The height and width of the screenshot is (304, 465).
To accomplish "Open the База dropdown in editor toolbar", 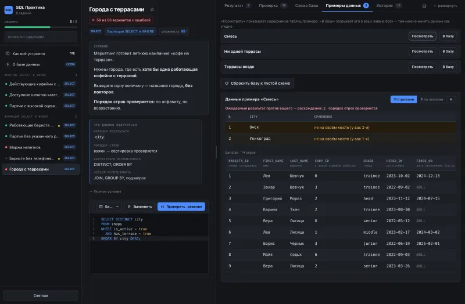I will click(x=109, y=207).
